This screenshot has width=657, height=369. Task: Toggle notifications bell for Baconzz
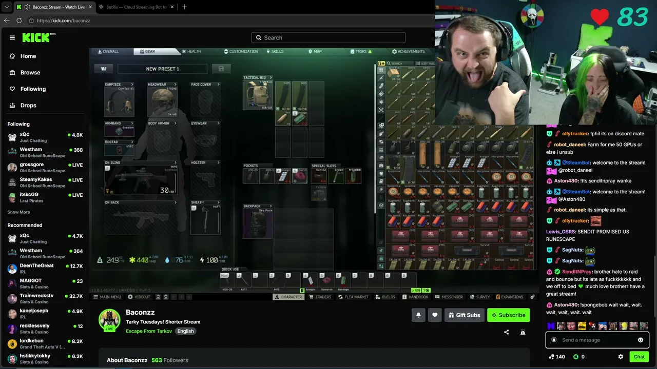(x=418, y=315)
